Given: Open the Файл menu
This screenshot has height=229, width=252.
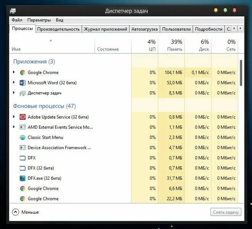Looking at the screenshot, I should pyautogui.click(x=17, y=20).
